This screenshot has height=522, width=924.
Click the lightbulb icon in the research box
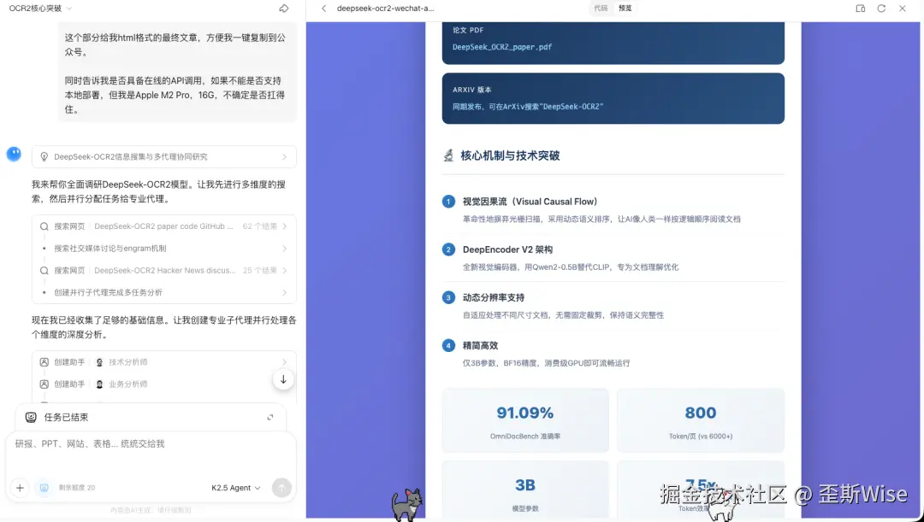44,157
